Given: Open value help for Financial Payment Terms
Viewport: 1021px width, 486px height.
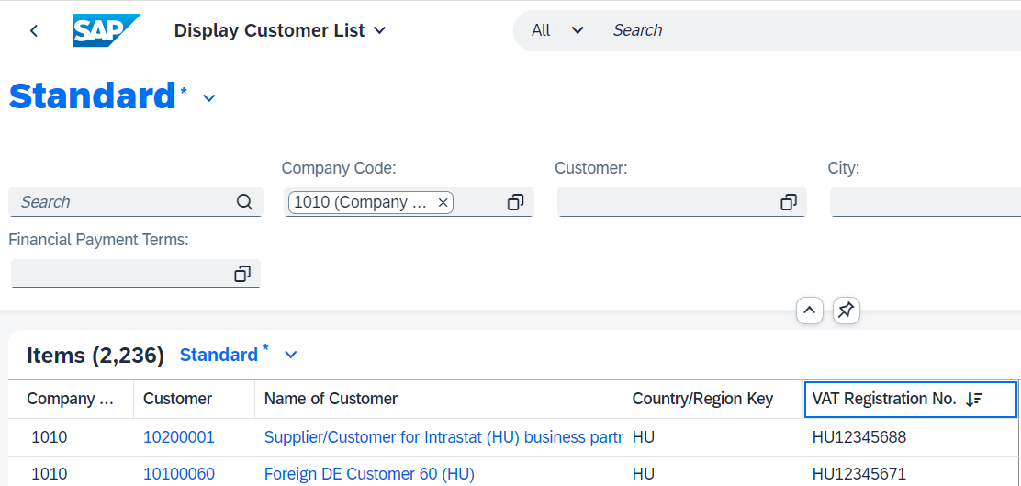Looking at the screenshot, I should tap(243, 275).
